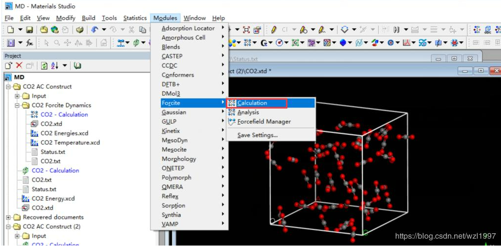Select CO2 Energy.xcd in project tree

pos(53,198)
